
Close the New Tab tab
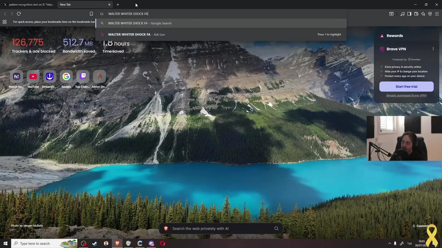pyautogui.click(x=109, y=4)
